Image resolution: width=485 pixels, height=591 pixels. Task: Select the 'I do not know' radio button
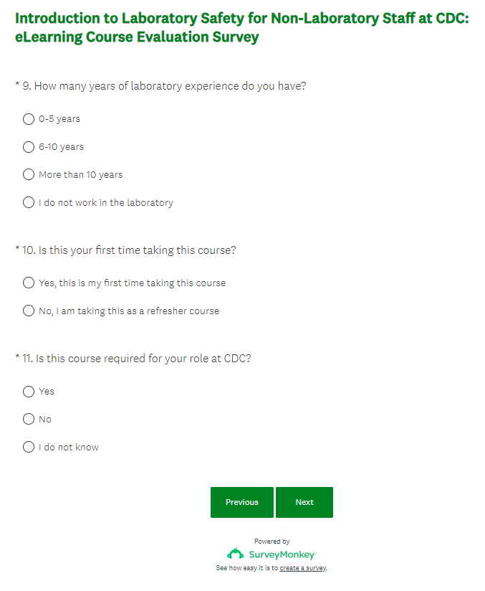coord(29,448)
